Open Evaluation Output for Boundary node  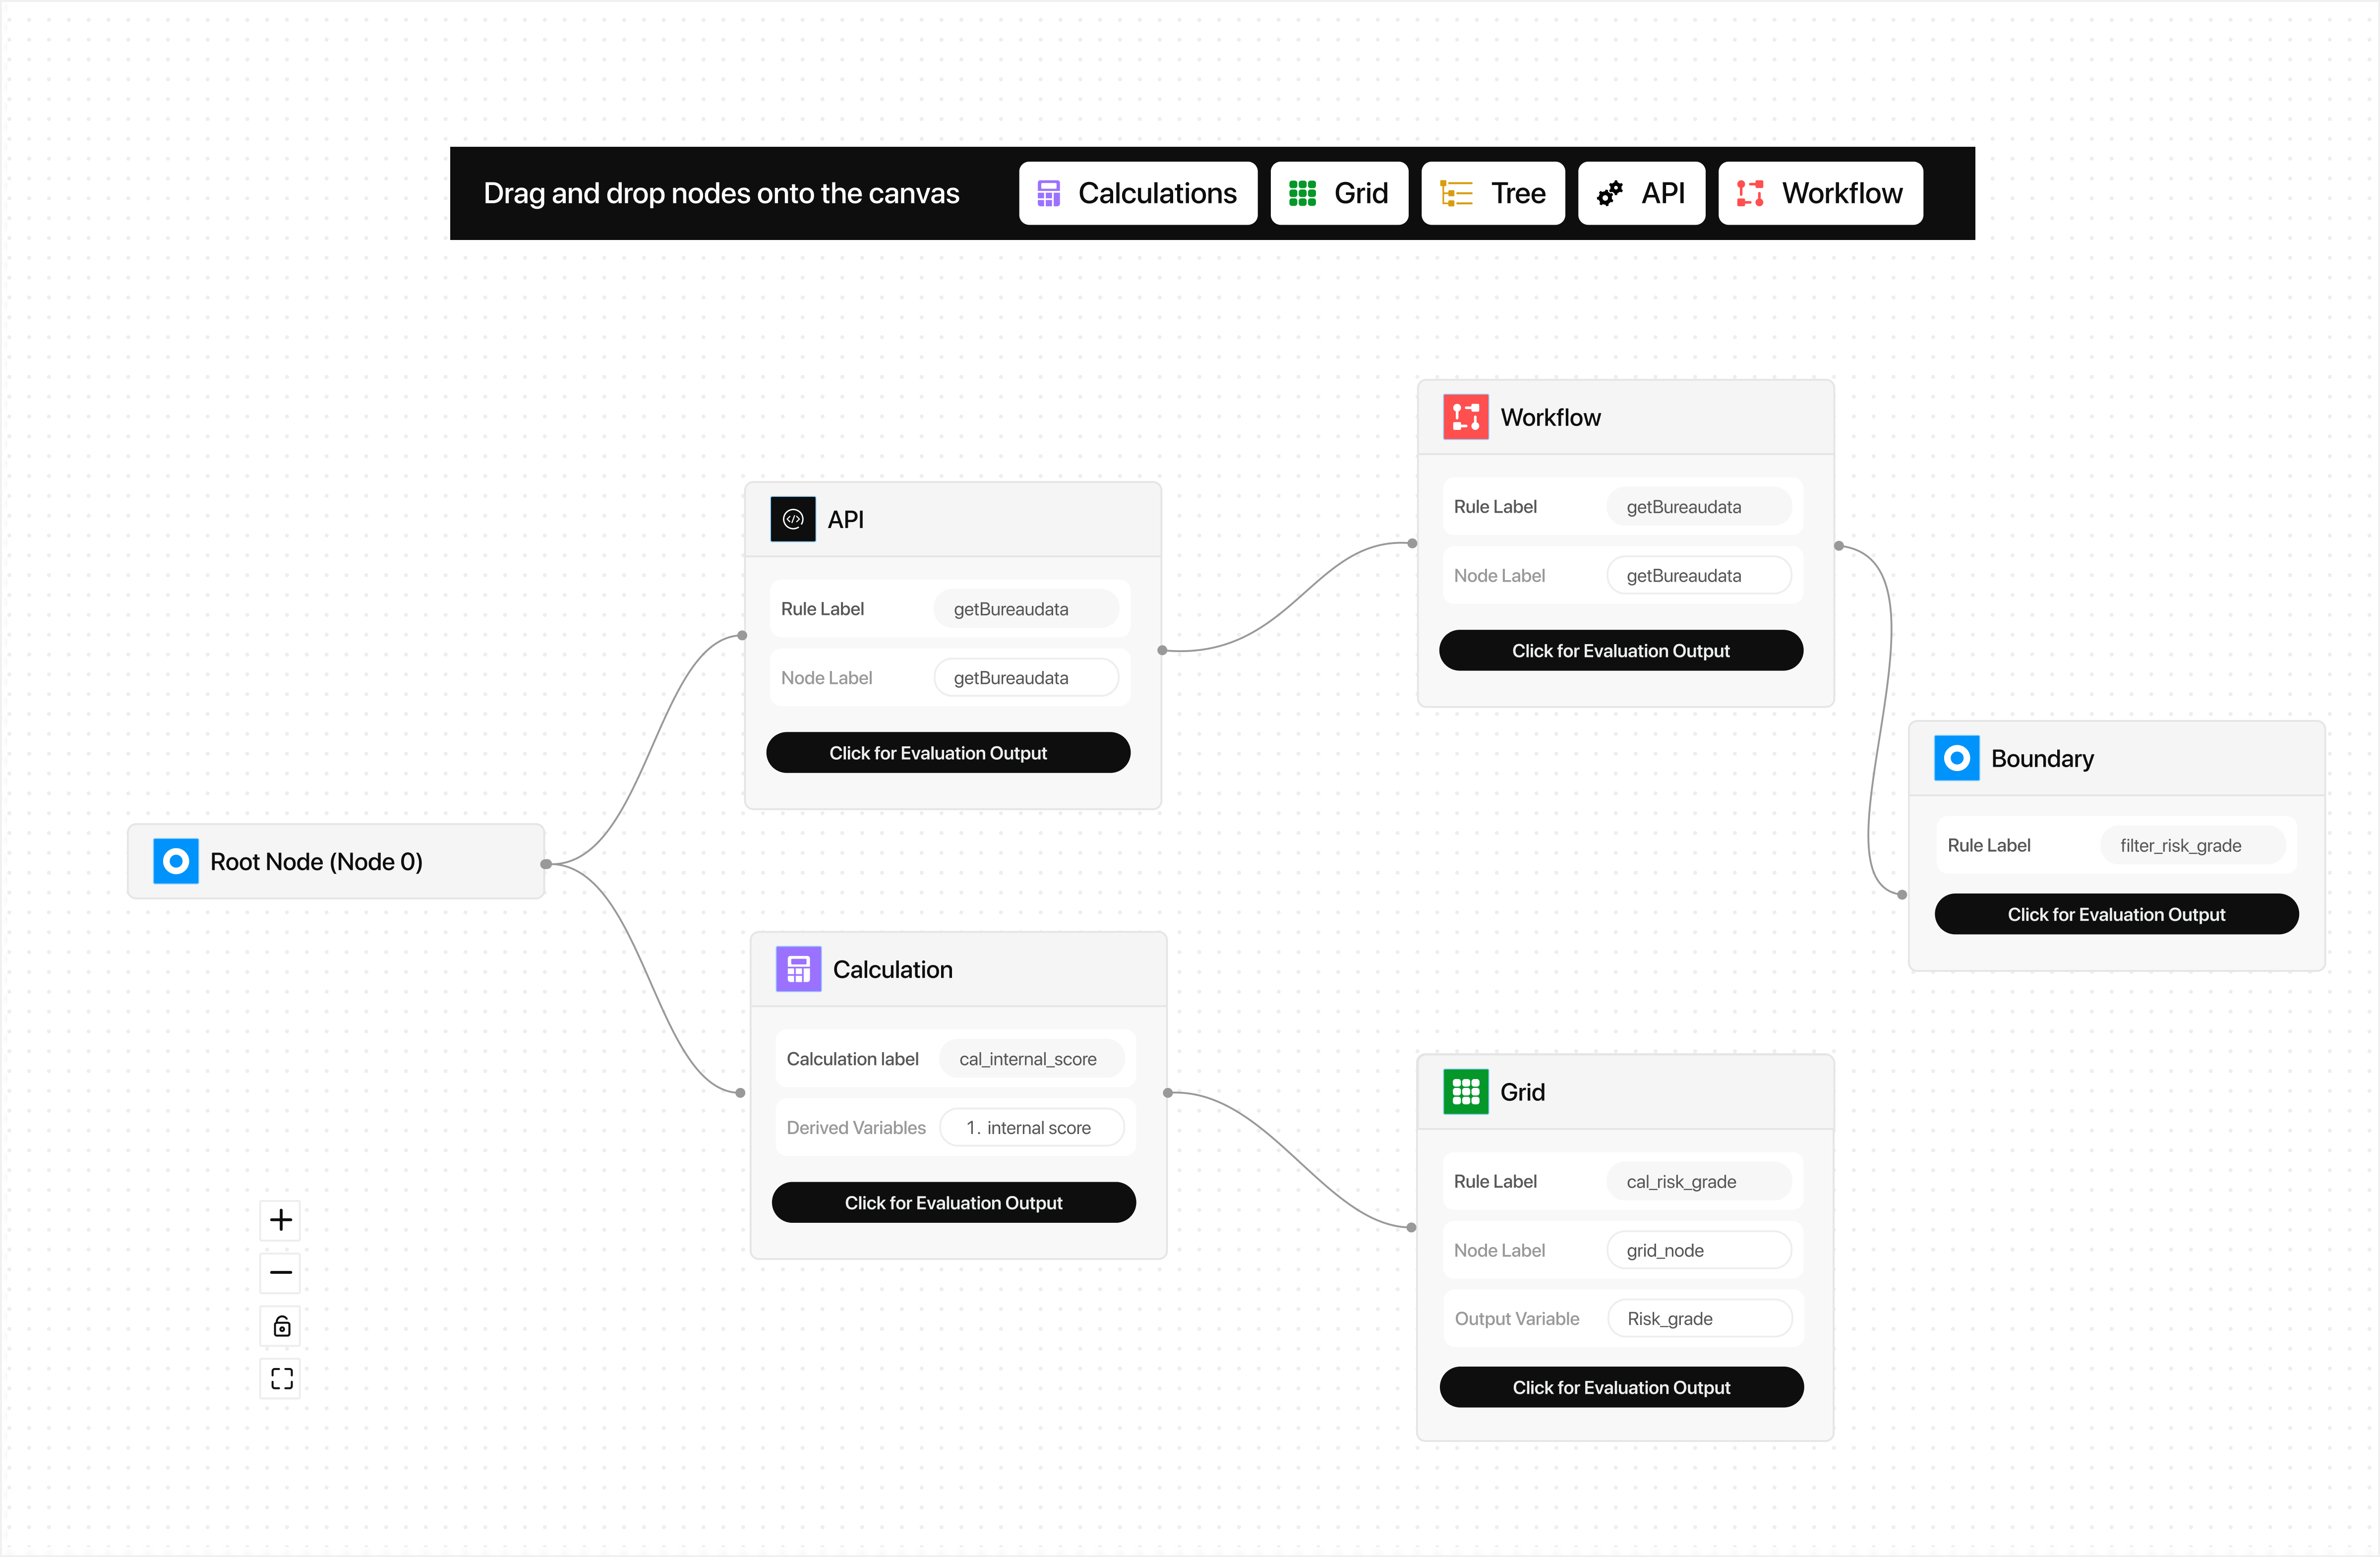pyautogui.click(x=2117, y=914)
